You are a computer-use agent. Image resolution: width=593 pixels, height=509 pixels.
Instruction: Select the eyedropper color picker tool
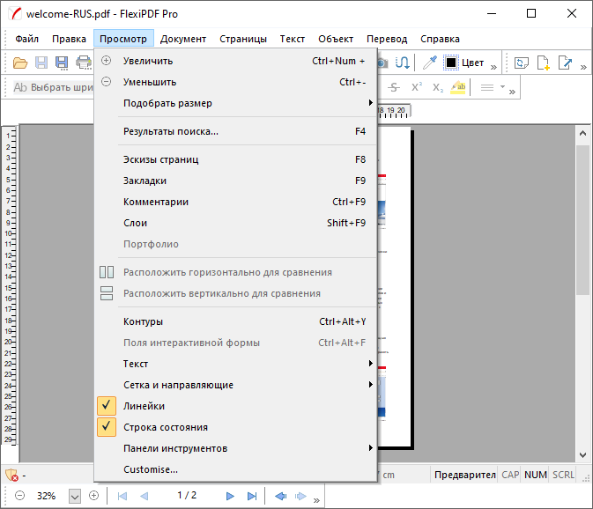[430, 63]
